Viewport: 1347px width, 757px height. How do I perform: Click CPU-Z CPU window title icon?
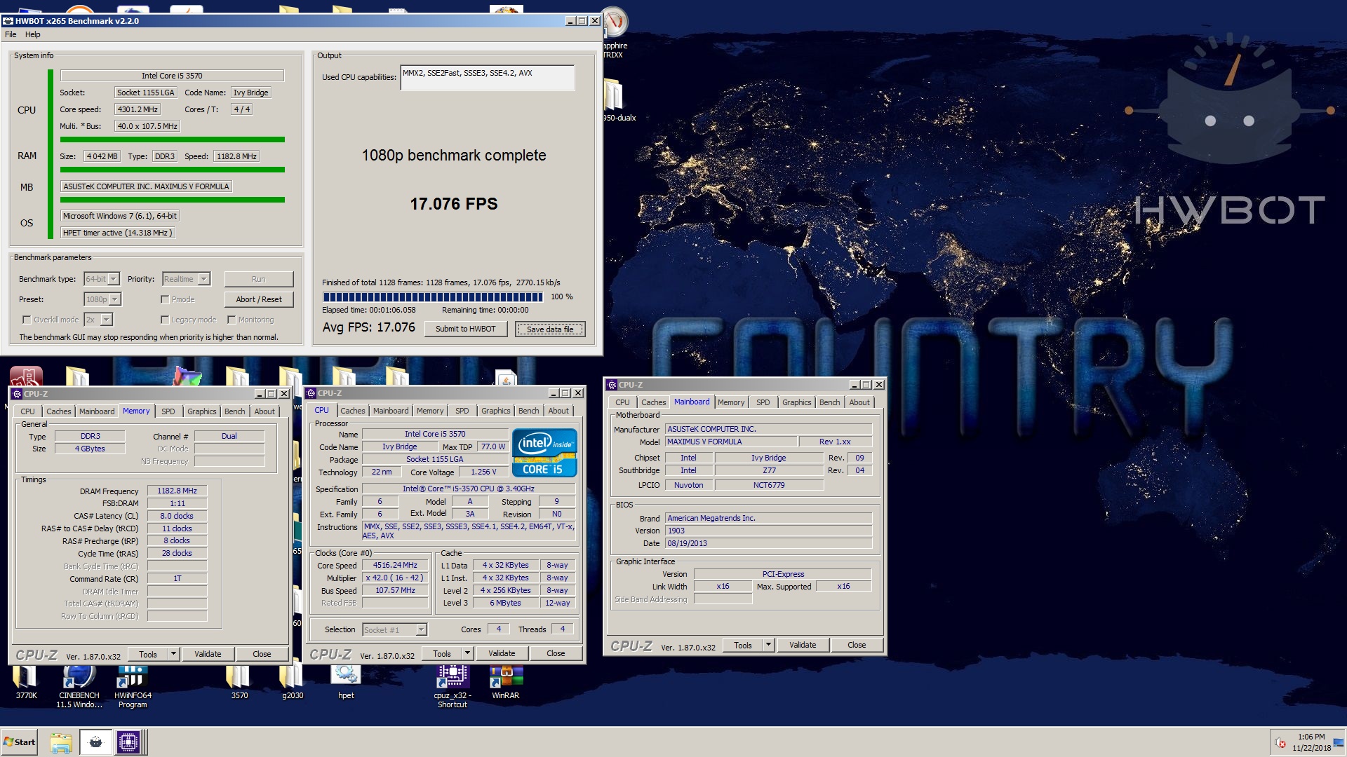(x=311, y=393)
